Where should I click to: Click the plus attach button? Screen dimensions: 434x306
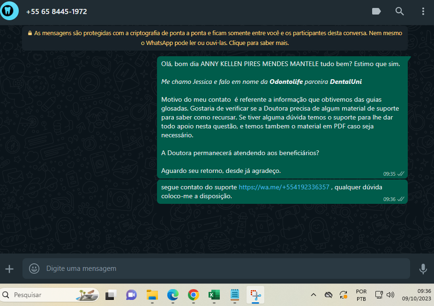(9, 269)
